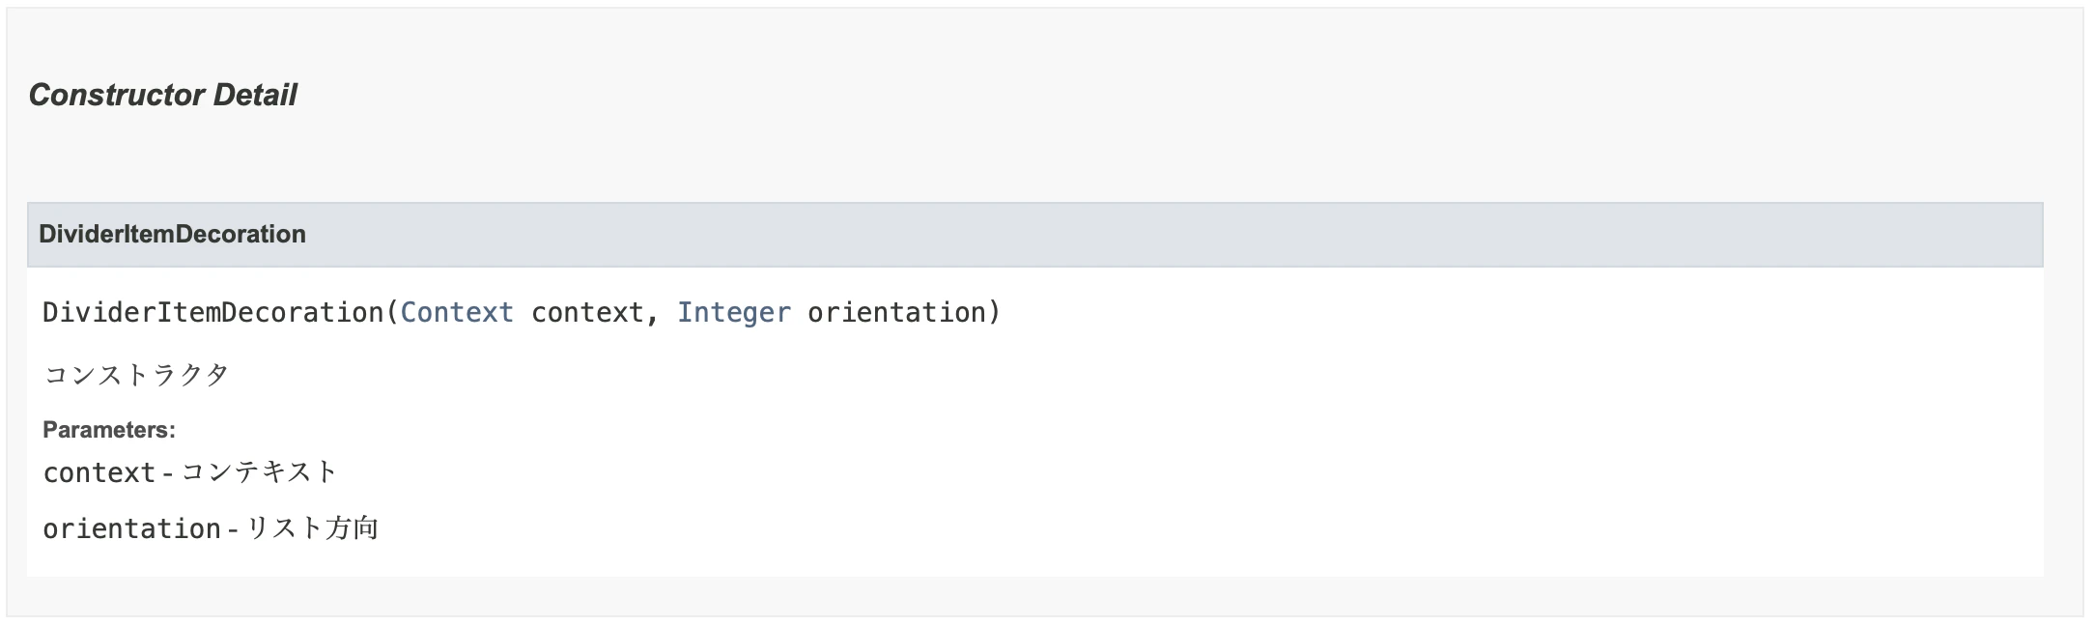Click the word 'Constructor' in the heading
Screen dimensions: 2094x626
[x=117, y=95]
